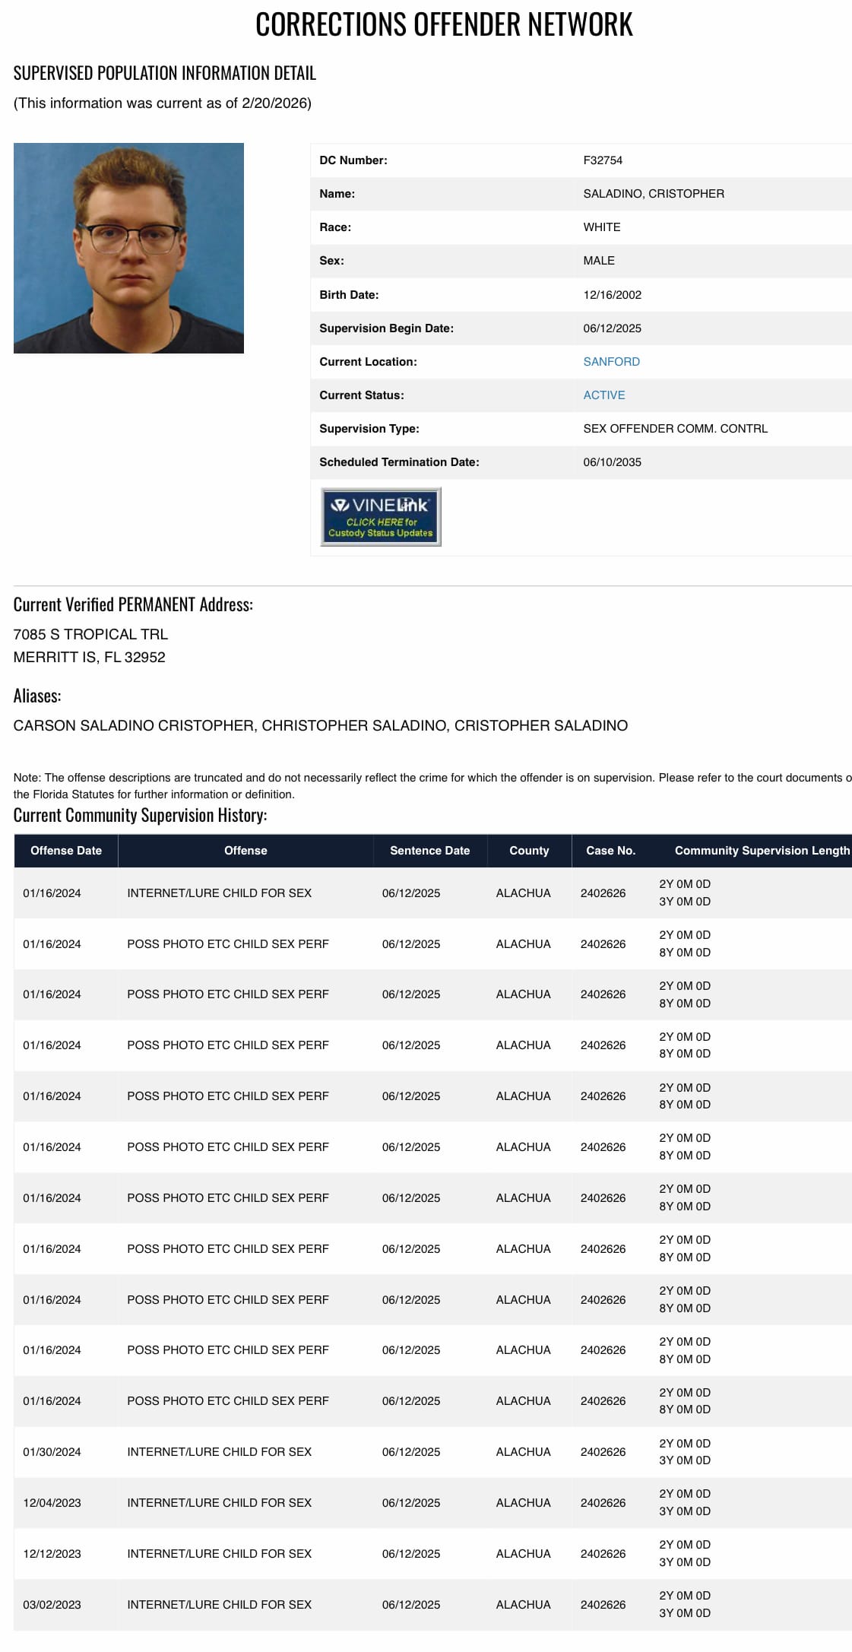Click the CORRECTIONS OFFENDER NETWORK page title

[444, 24]
